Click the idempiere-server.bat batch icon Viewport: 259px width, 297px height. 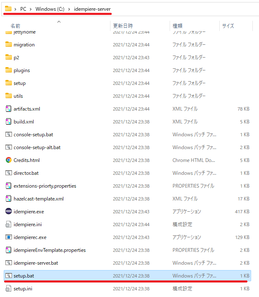click(x=9, y=263)
